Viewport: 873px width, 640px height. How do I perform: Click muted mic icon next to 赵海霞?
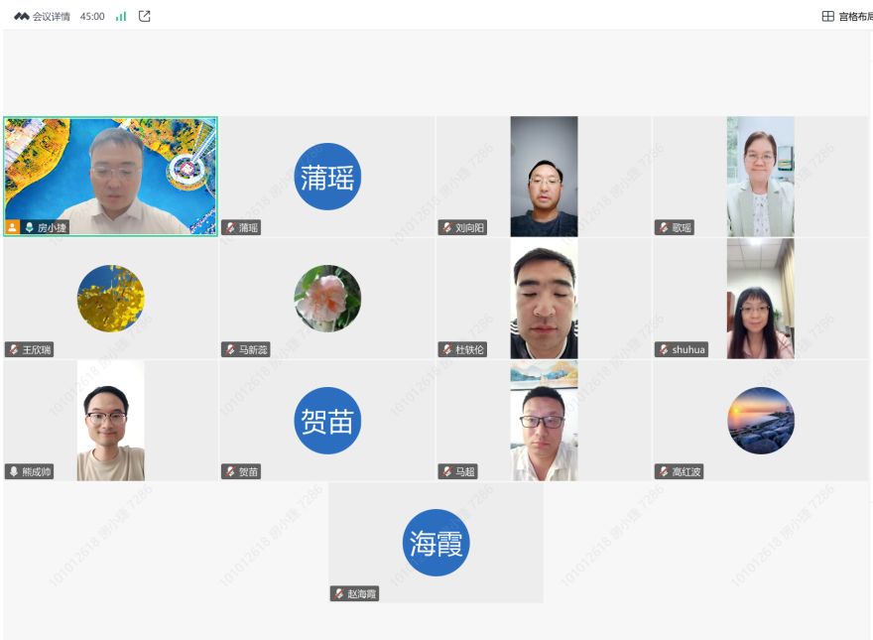(x=339, y=593)
